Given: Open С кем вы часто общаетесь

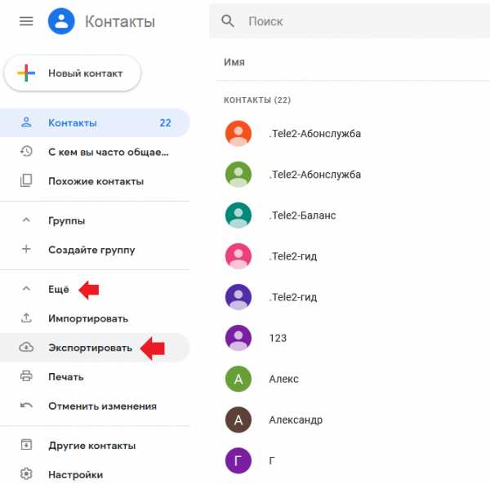Looking at the screenshot, I should pos(95,152).
